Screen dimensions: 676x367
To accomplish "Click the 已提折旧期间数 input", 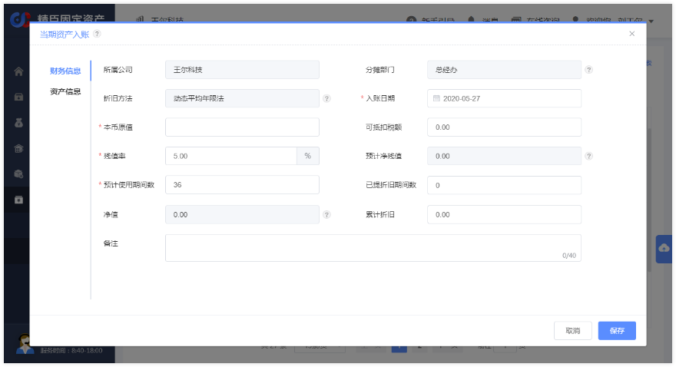I will click(504, 185).
